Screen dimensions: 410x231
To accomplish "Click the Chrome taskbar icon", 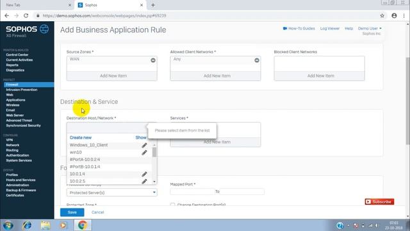I will (82, 225).
